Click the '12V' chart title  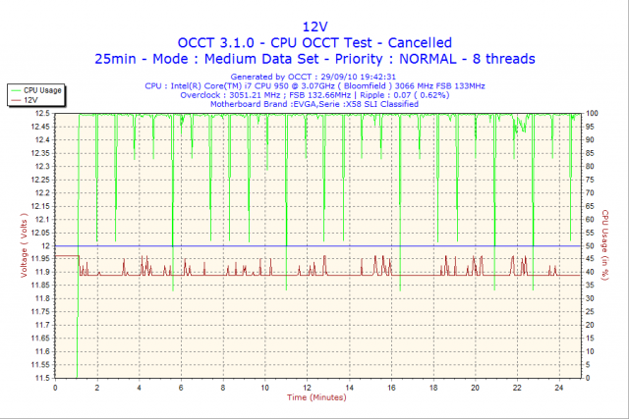pos(314,26)
